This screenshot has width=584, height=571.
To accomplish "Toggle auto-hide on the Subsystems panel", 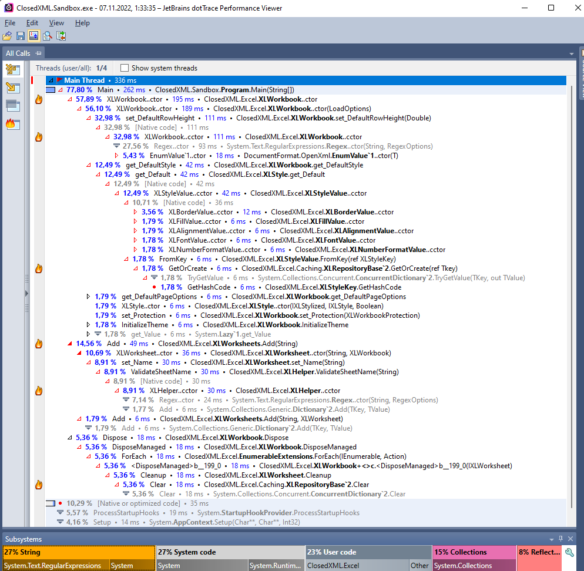I will click(x=560, y=538).
